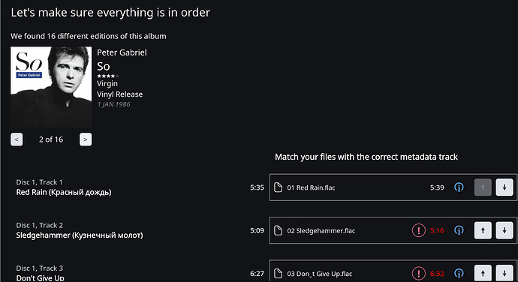Image resolution: width=518 pixels, height=282 pixels.
Task: Show info for 02 Sledgehammer.flac
Action: point(459,230)
